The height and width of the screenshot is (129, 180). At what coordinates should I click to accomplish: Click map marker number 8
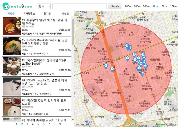139,58
